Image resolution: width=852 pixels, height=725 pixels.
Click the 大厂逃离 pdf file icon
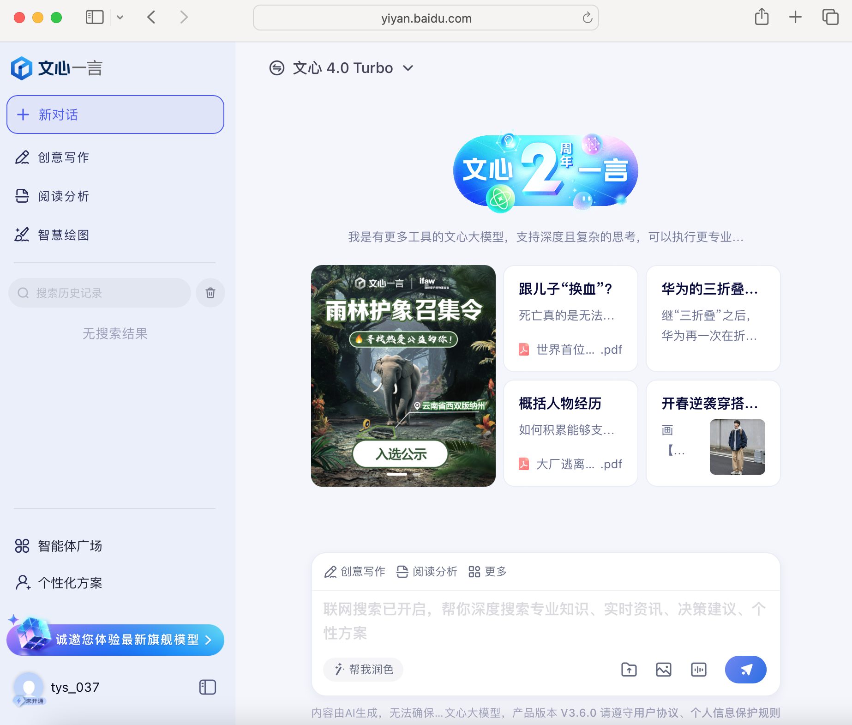[x=524, y=464]
